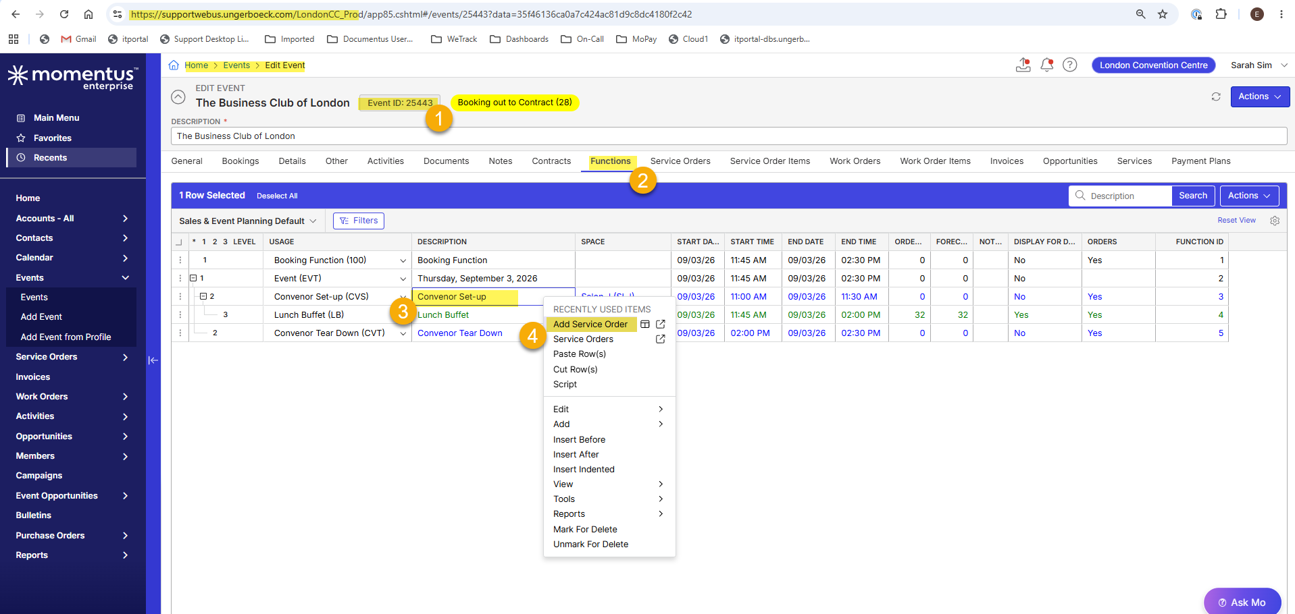This screenshot has height=614, width=1295.
Task: Open the Sales & Event Planning Default view dropdown
Action: [x=248, y=221]
